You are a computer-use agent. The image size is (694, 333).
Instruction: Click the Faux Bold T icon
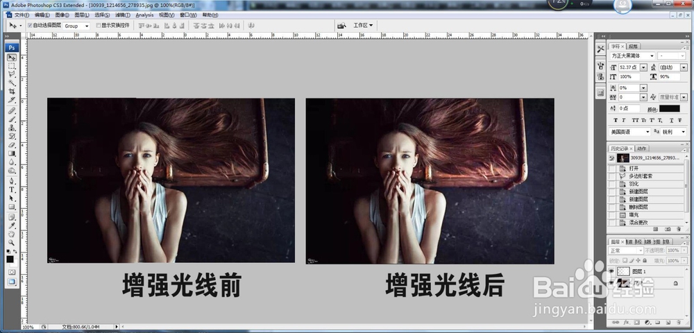[x=615, y=120]
